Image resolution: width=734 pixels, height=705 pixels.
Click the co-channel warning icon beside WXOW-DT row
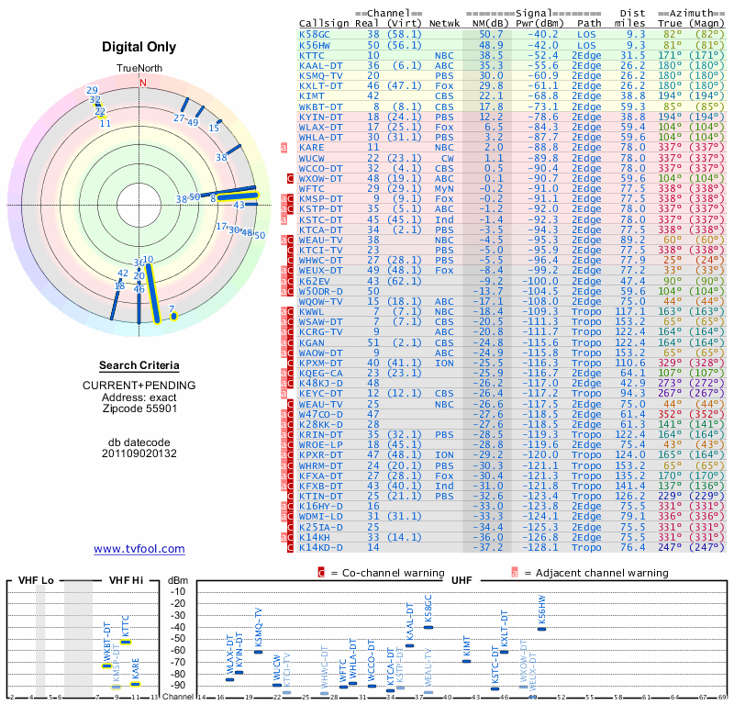(290, 178)
